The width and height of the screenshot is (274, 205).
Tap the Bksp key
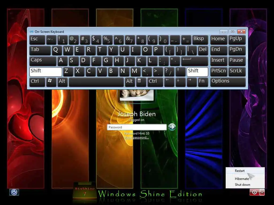coord(200,40)
